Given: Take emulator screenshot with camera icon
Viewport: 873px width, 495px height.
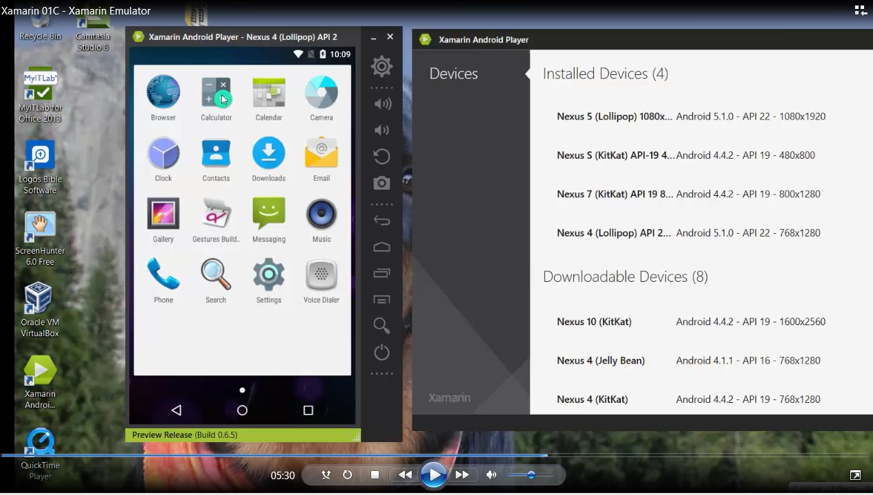Looking at the screenshot, I should tap(382, 183).
